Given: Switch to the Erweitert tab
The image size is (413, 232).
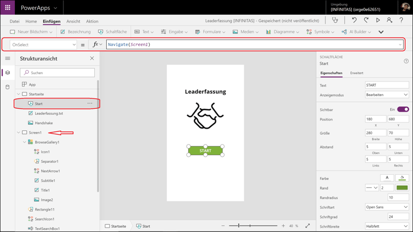Looking at the screenshot, I should [356, 73].
